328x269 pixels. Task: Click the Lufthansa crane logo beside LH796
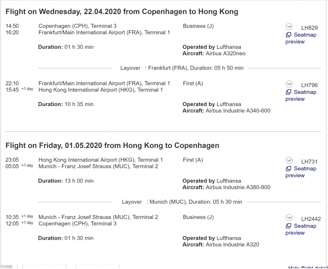tap(289, 84)
